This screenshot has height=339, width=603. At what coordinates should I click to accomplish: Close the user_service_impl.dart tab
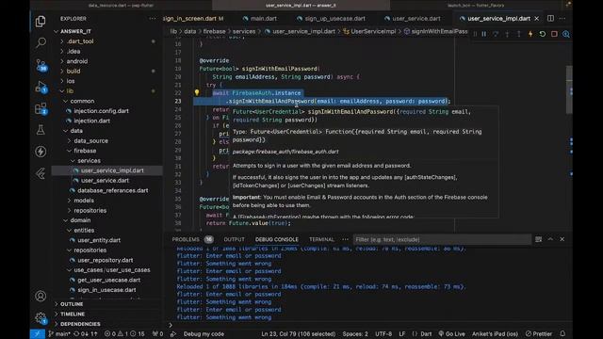pyautogui.click(x=537, y=19)
